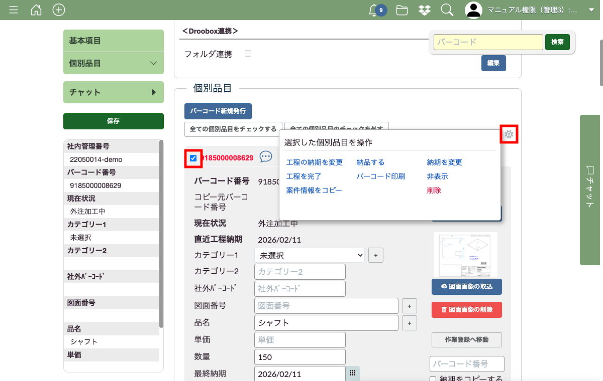Go to the home icon
The height and width of the screenshot is (381, 603).
click(x=36, y=10)
